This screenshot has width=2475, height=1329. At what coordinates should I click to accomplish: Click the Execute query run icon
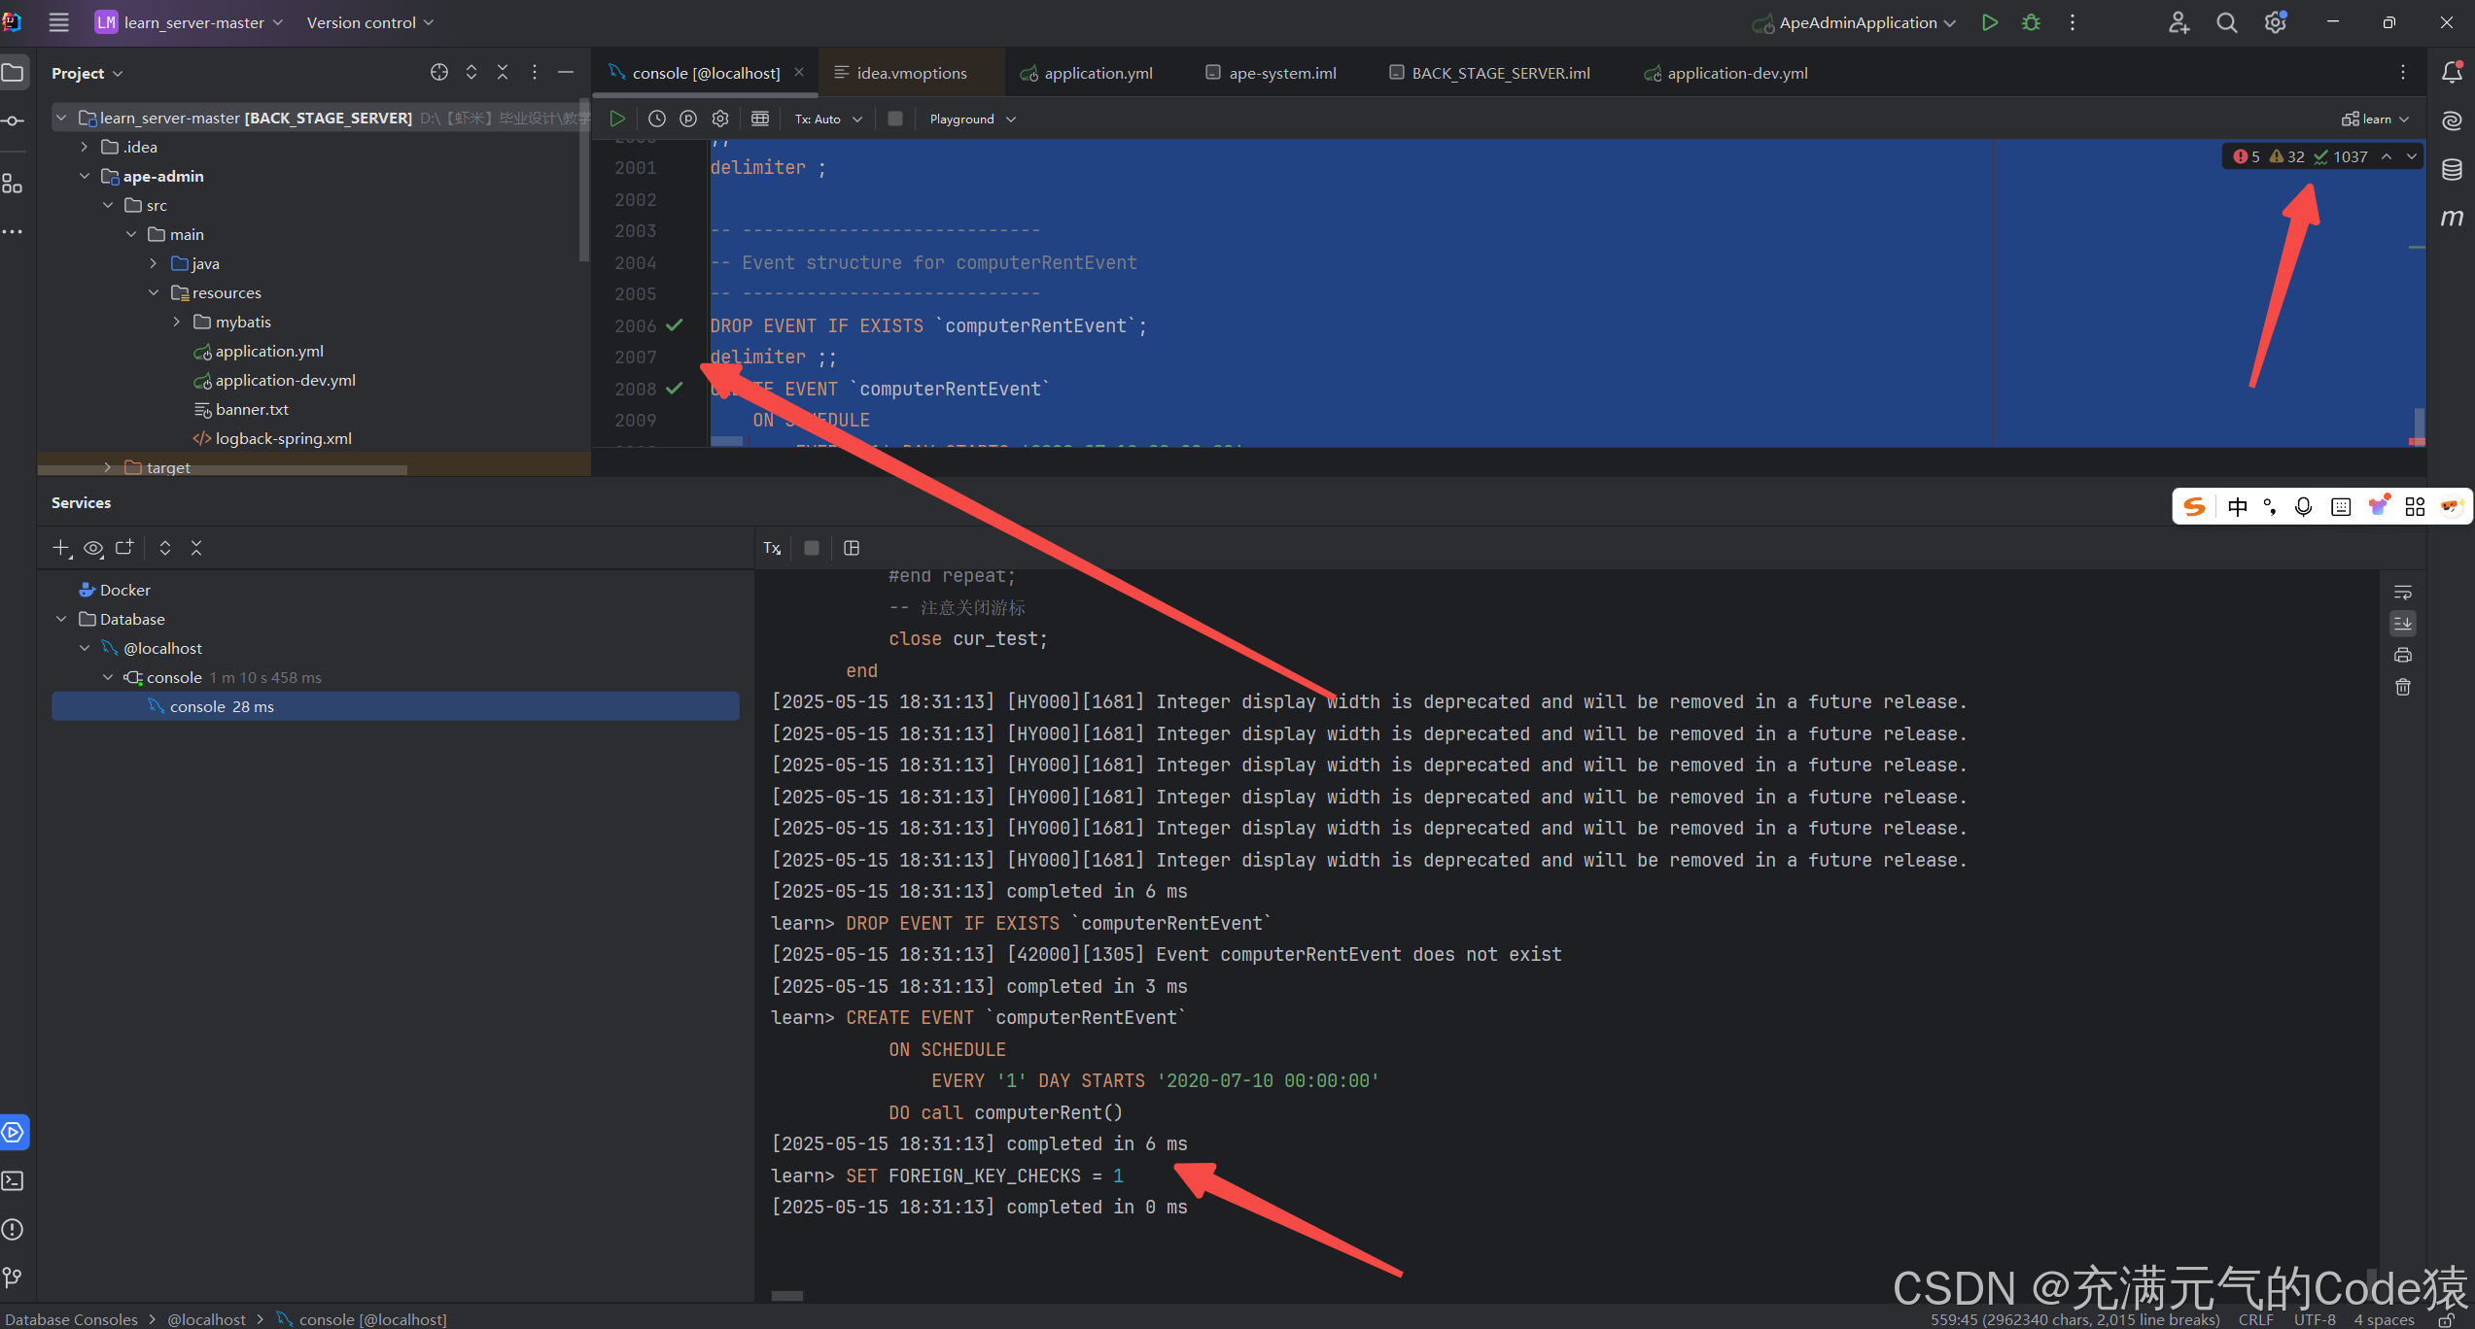pos(616,119)
